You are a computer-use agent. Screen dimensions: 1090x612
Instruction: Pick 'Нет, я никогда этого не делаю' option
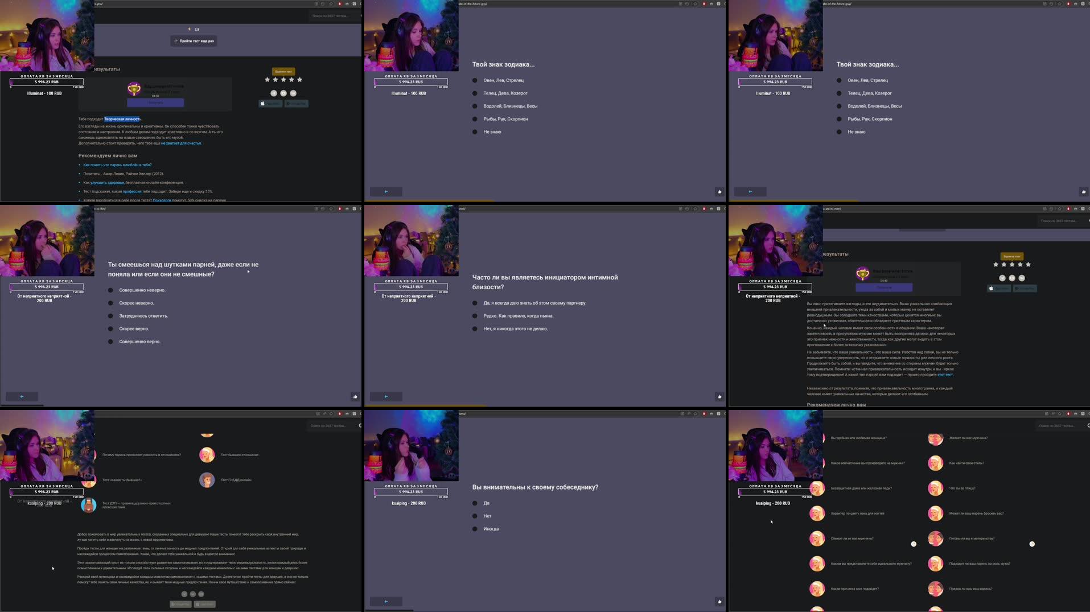click(514, 328)
